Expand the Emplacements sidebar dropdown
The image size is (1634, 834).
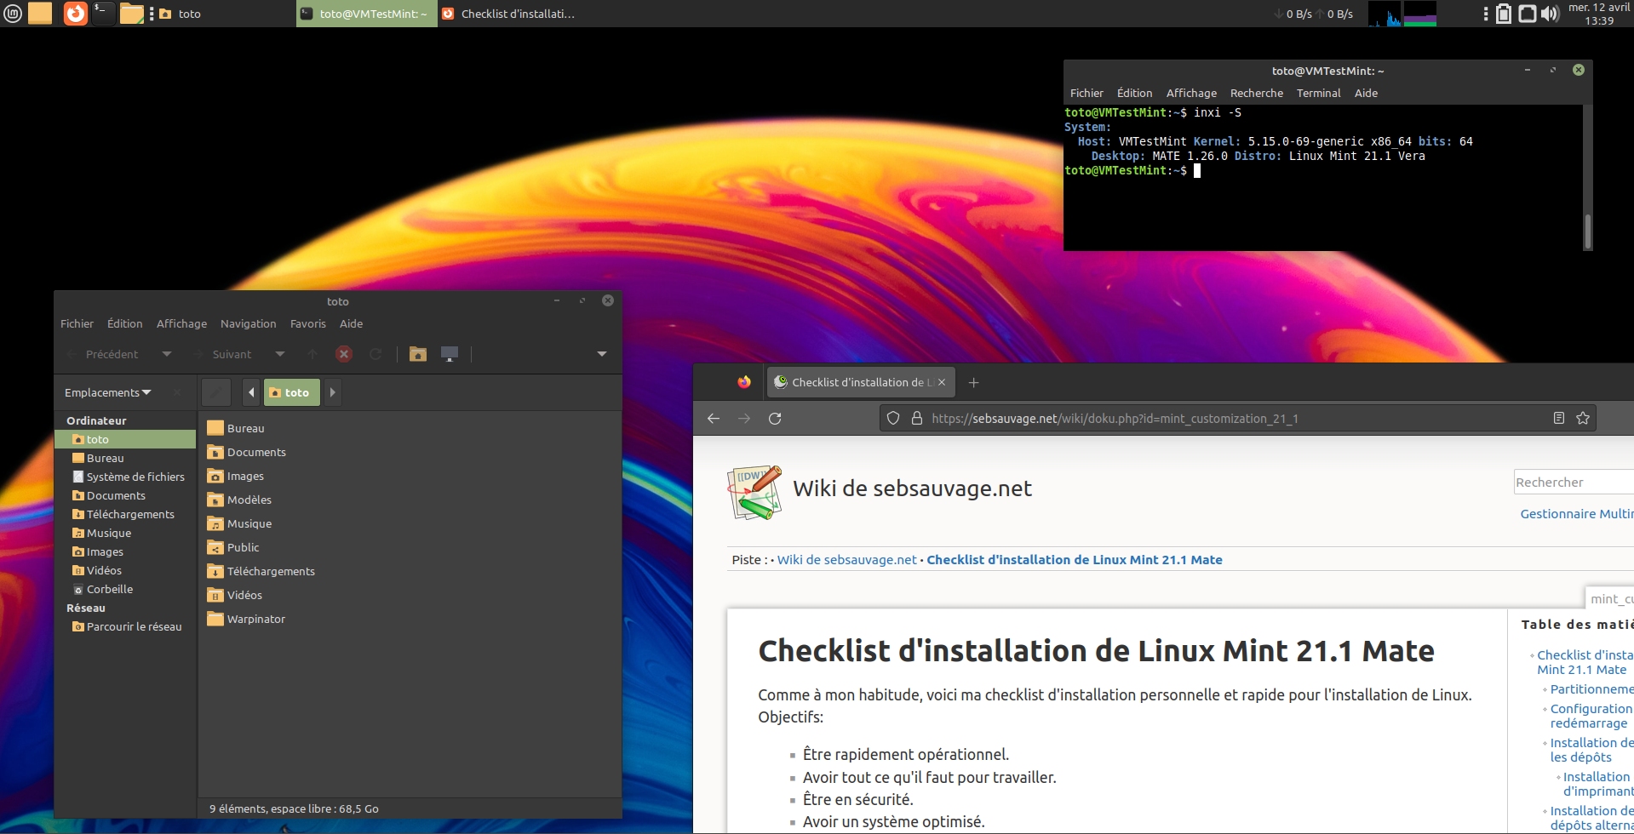tap(108, 392)
